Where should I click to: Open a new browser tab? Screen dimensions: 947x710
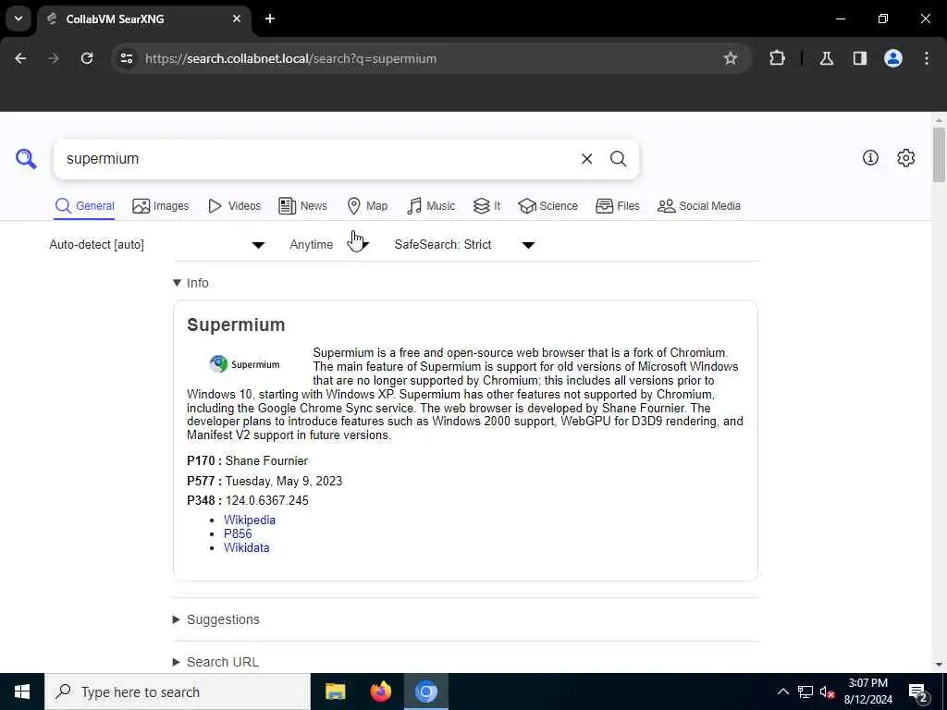pyautogui.click(x=270, y=18)
